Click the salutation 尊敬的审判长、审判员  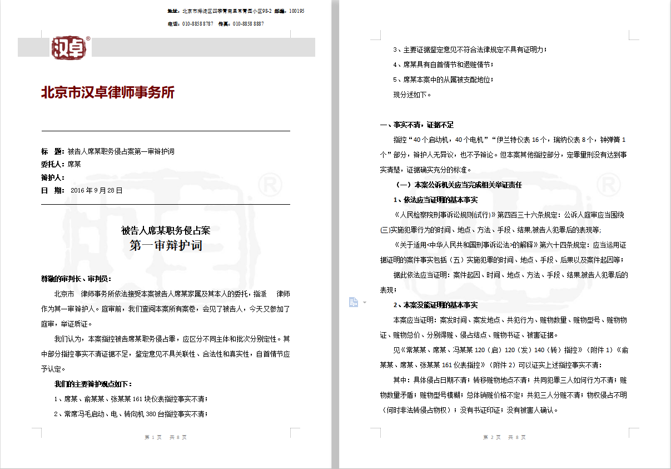click(x=76, y=279)
